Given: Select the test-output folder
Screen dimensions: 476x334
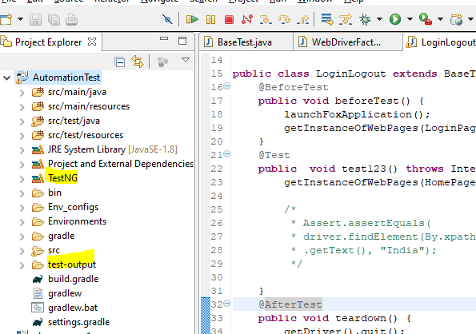Looking at the screenshot, I should coord(72,264).
